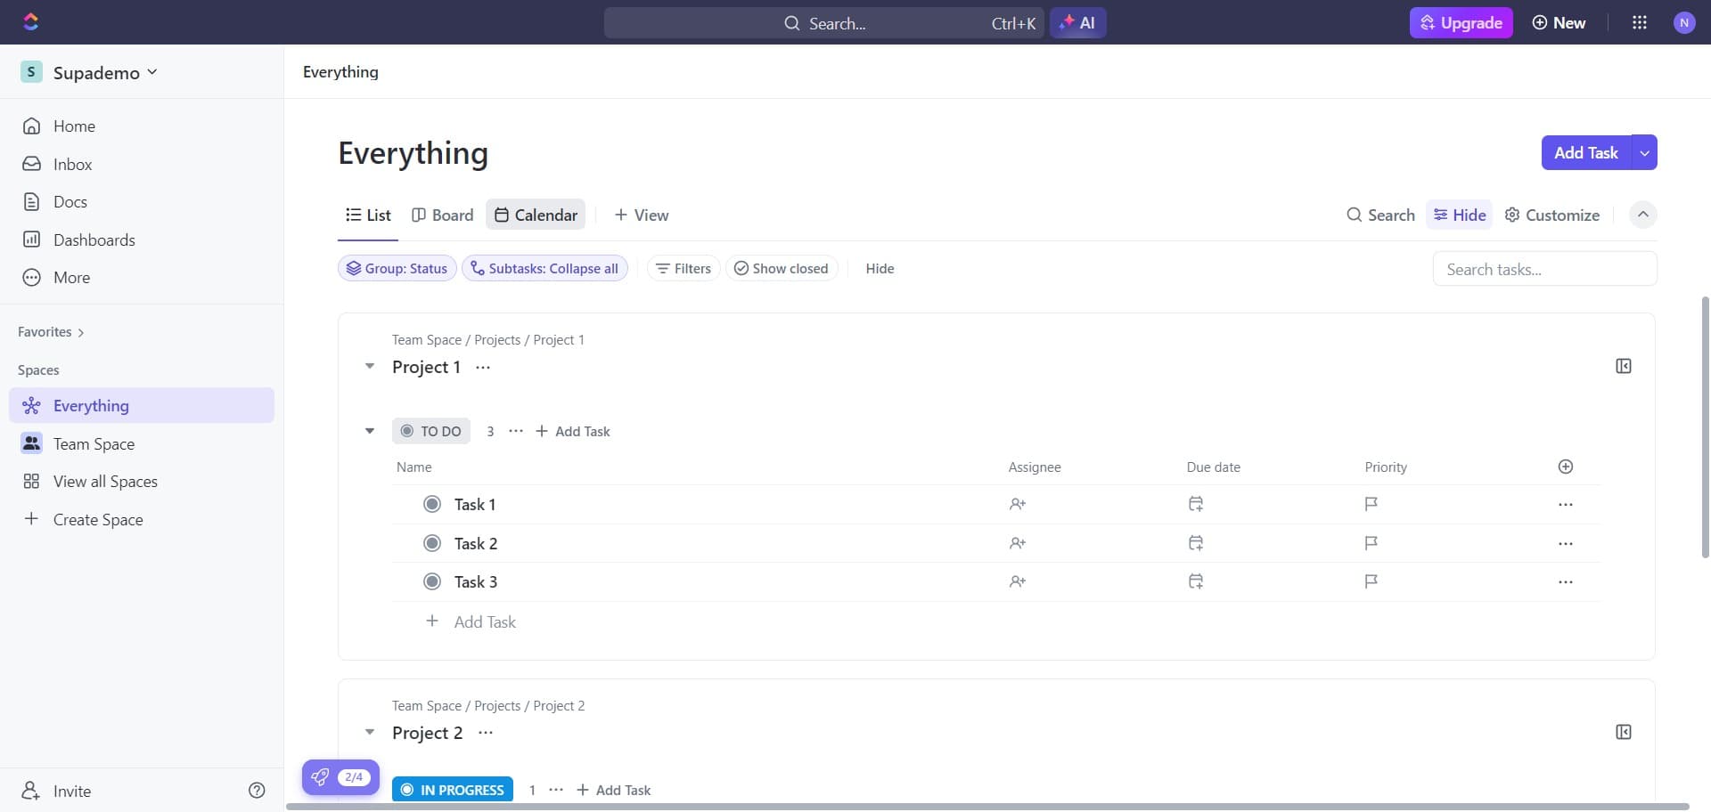
Task: Mark Task 1 complete via its status circle
Action: (432, 504)
